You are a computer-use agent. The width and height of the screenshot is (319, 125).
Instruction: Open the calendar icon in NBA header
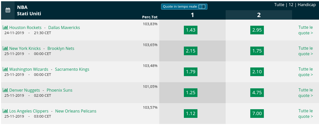pyautogui.click(x=8, y=10)
